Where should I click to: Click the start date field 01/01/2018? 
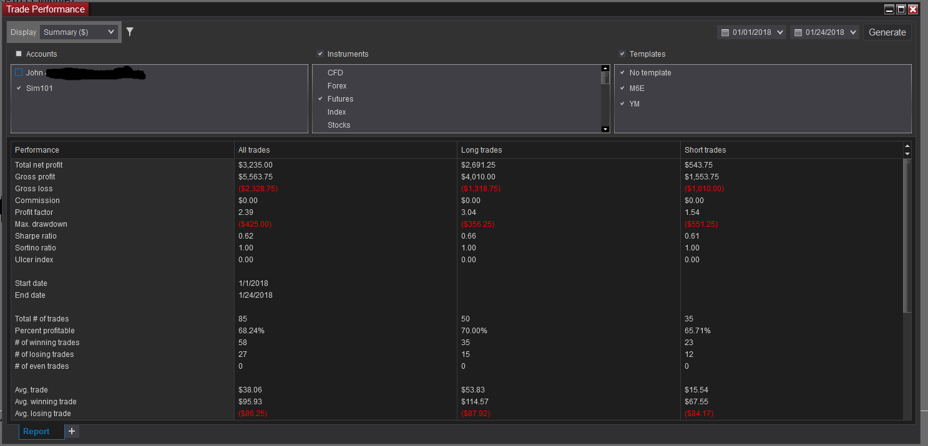pos(751,32)
